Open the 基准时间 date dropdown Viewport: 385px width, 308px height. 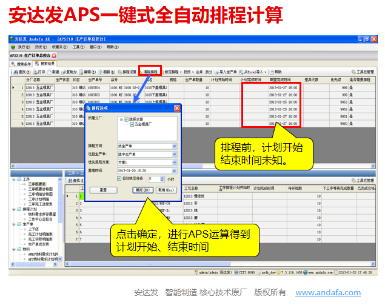pos(175,171)
